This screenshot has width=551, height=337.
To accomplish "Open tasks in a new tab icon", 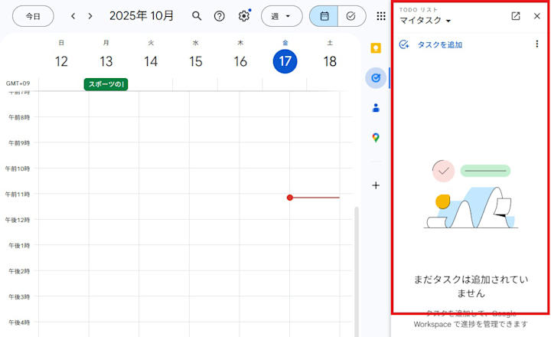I will click(516, 16).
